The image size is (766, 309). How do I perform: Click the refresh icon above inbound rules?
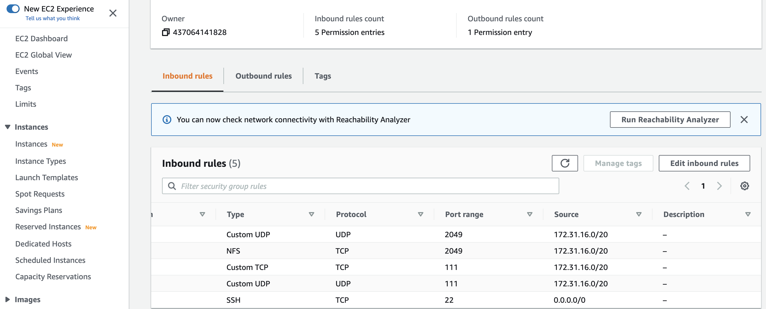564,163
